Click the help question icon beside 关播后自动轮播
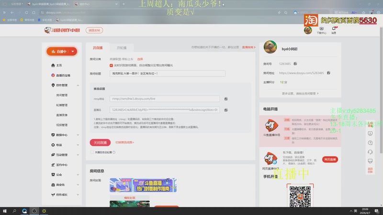The width and height of the screenshot is (383, 215). pyautogui.click(x=114, y=152)
